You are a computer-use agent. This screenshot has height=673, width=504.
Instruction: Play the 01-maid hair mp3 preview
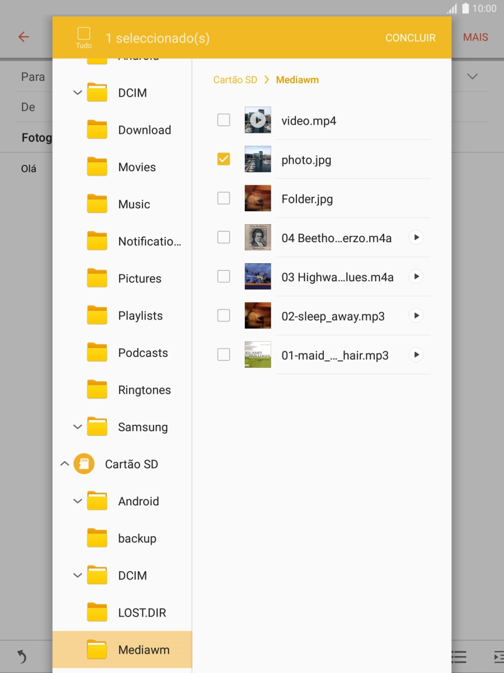pos(416,355)
